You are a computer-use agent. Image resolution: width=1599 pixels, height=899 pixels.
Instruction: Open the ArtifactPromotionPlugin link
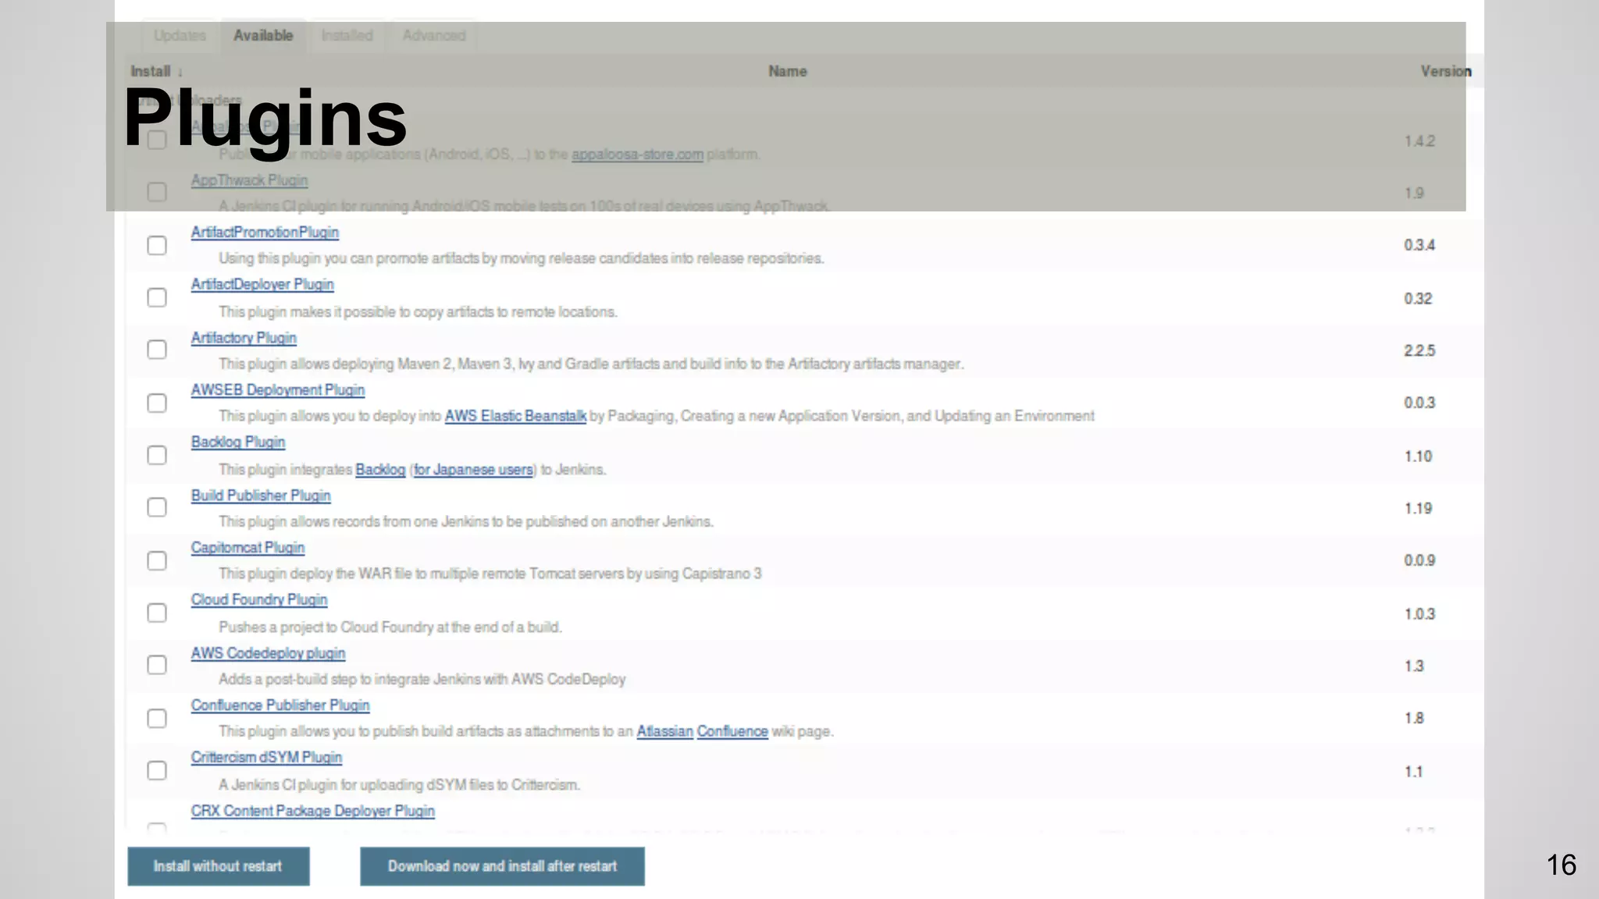point(265,233)
